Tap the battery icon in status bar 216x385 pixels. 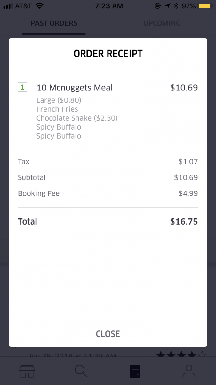[204, 6]
